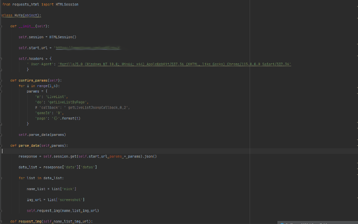Collapse the 'for i in range' loop fold marker
This screenshot has height=224, width=358.
(1, 86)
